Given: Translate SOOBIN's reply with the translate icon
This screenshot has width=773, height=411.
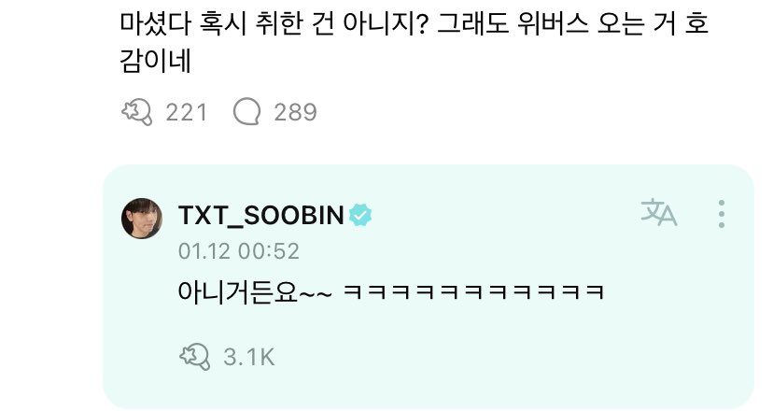Looking at the screenshot, I should (658, 213).
